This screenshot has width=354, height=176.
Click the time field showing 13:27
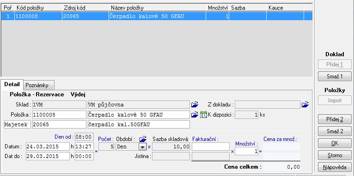(84, 147)
